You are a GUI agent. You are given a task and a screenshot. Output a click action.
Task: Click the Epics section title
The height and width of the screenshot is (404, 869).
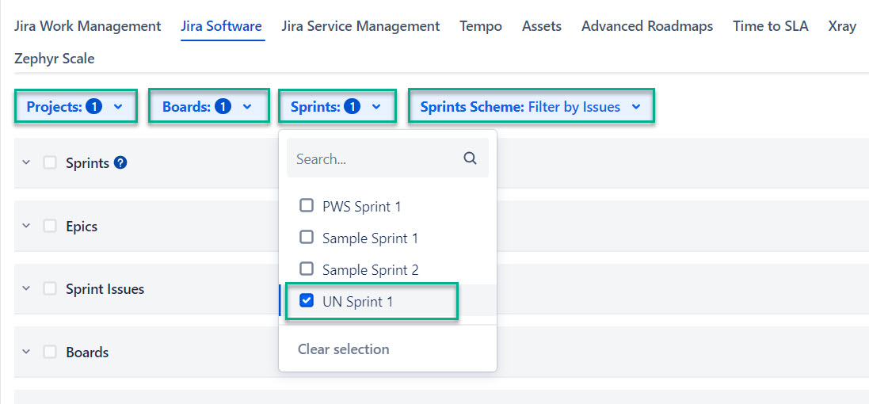82,226
